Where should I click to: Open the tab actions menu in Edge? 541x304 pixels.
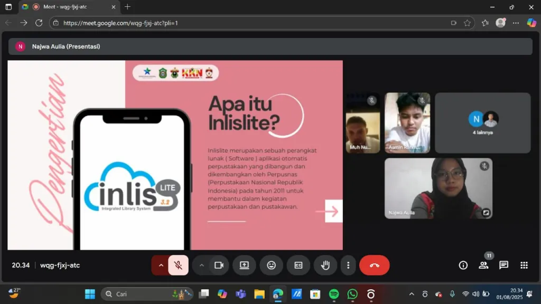[x=8, y=7]
